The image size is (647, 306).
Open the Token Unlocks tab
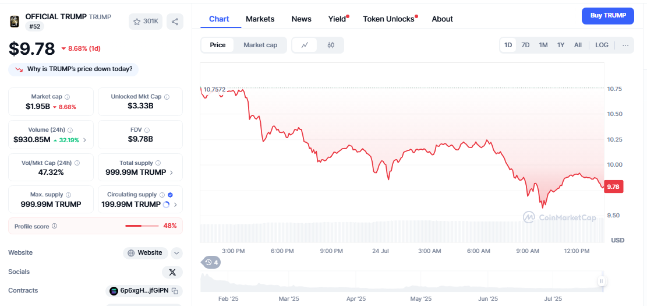(388, 19)
